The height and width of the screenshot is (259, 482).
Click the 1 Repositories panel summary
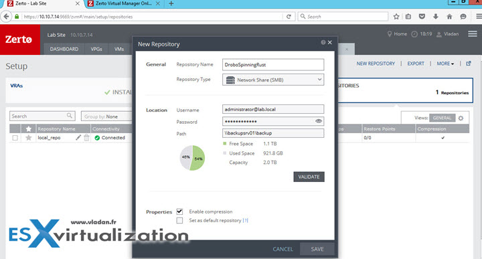point(452,92)
